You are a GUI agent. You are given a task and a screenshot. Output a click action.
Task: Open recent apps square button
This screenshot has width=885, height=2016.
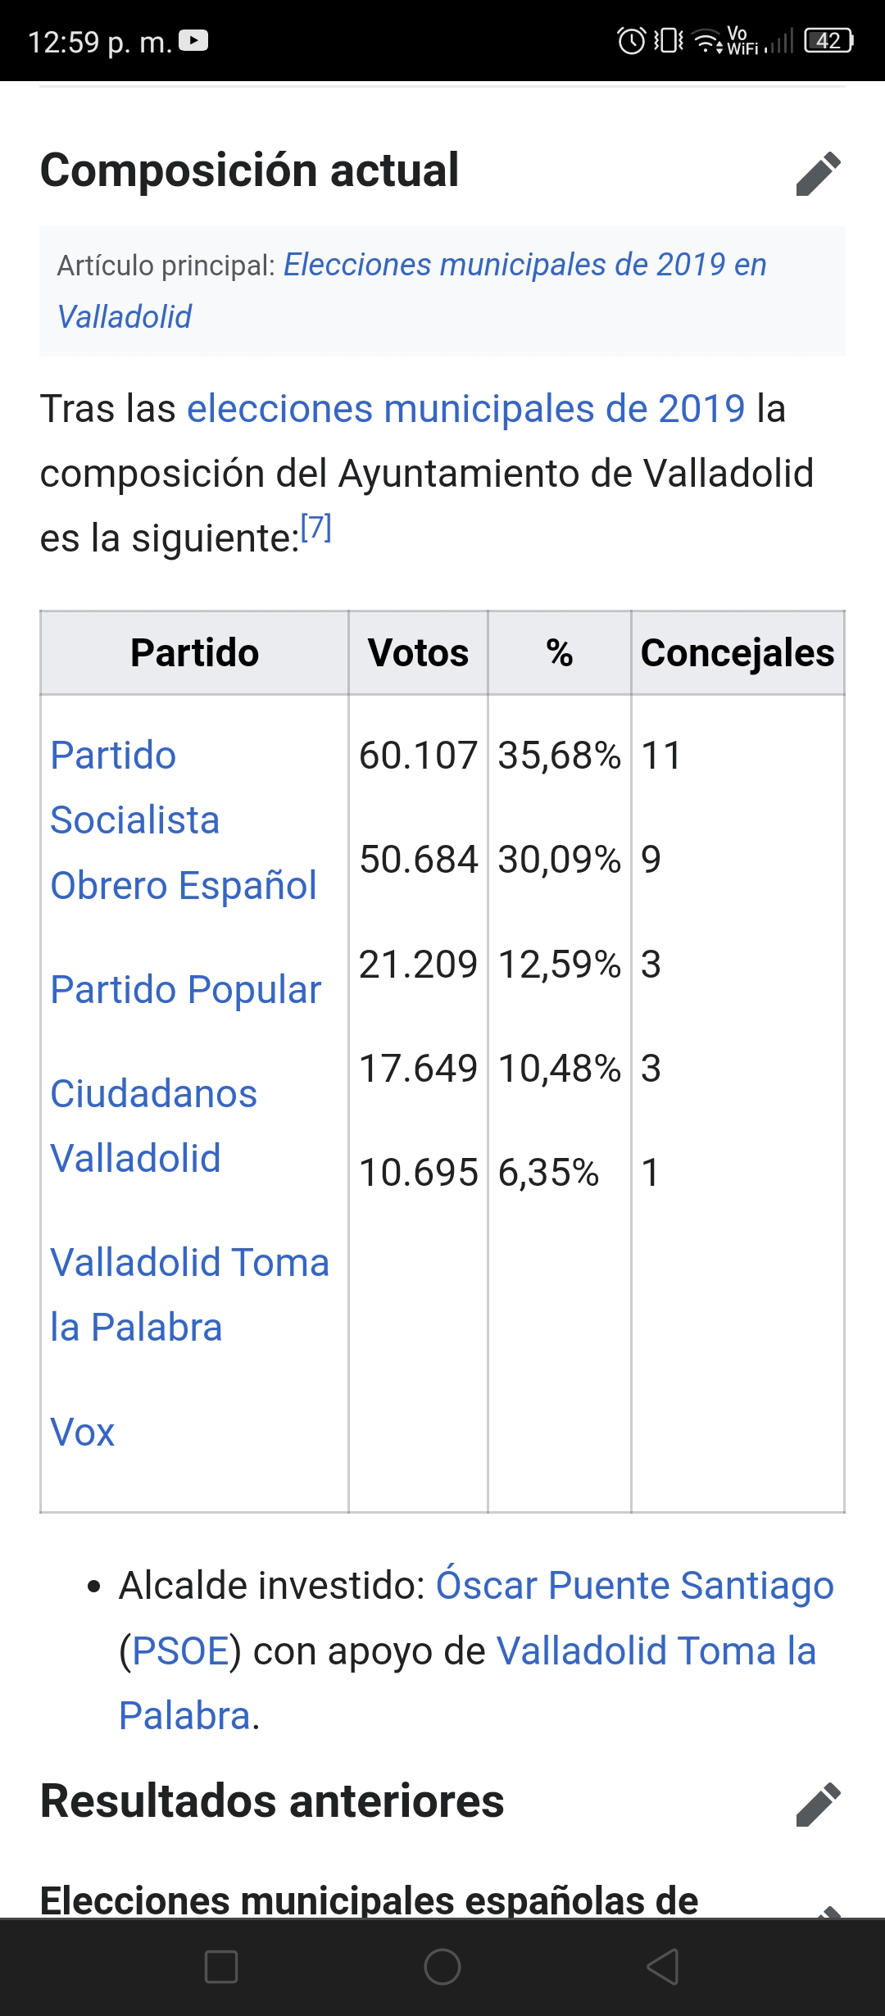221,1966
